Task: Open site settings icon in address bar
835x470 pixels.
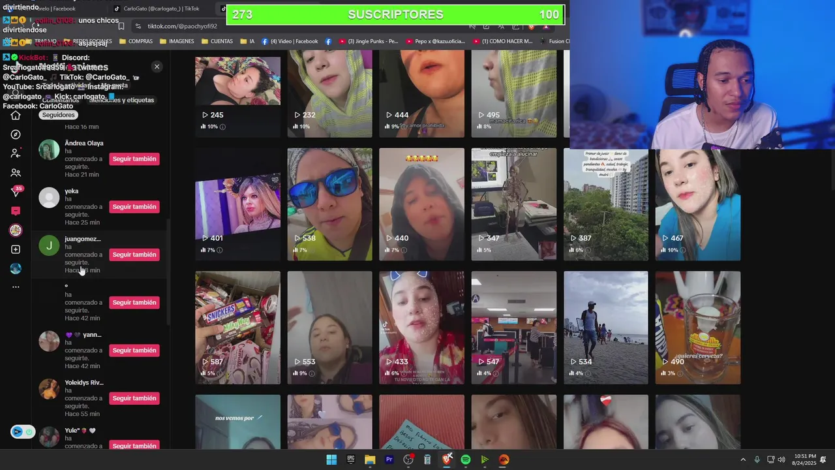Action: tap(138, 26)
